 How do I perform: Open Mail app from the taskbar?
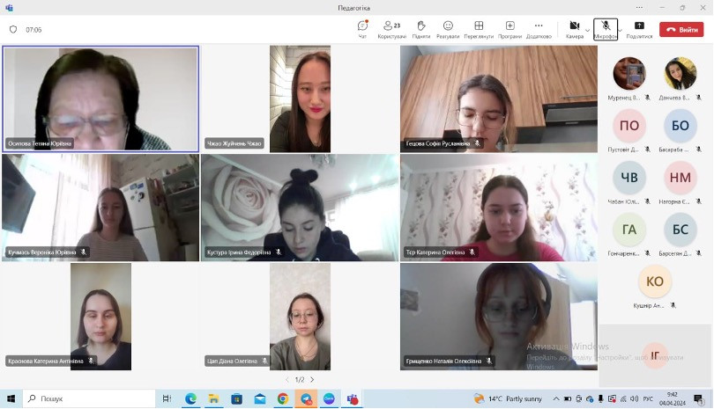pyautogui.click(x=260, y=398)
